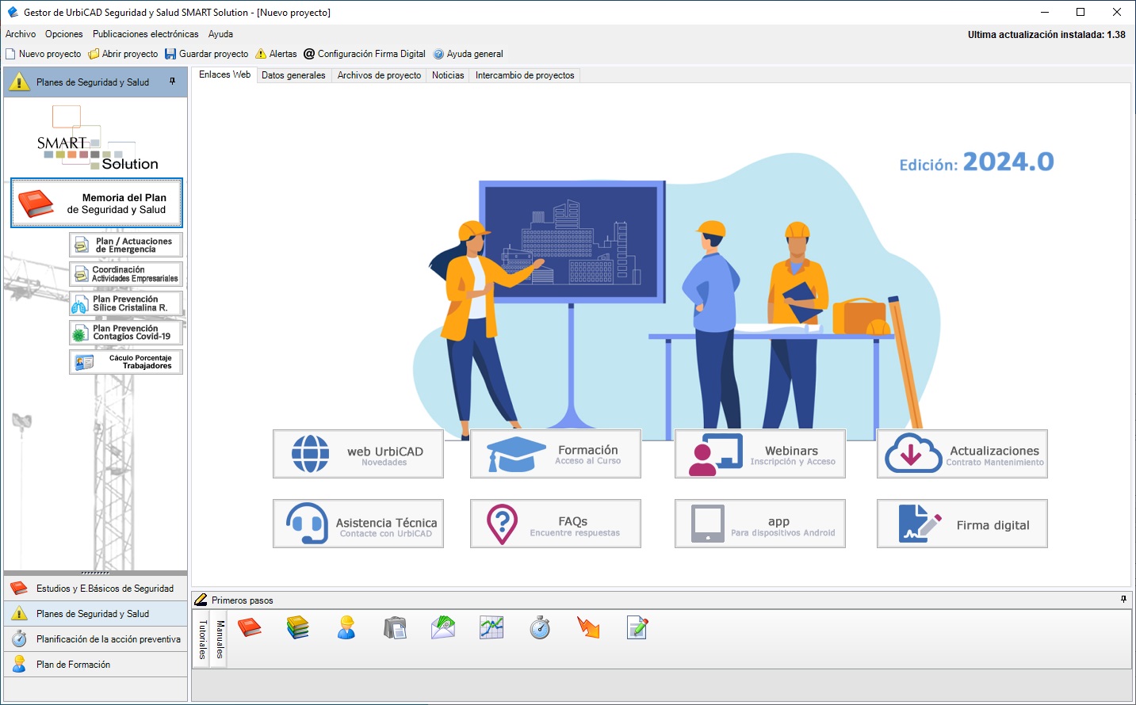Viewport: 1136px width, 705px height.
Task: Open the Publicaciones electrónicas menu
Action: [x=146, y=34]
